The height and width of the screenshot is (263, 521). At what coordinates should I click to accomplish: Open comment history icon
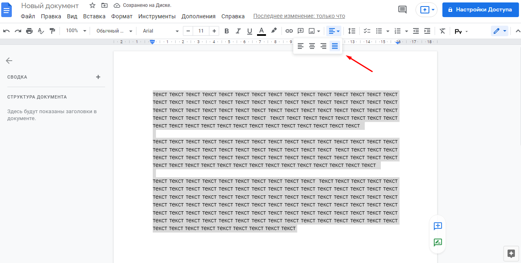[402, 9]
